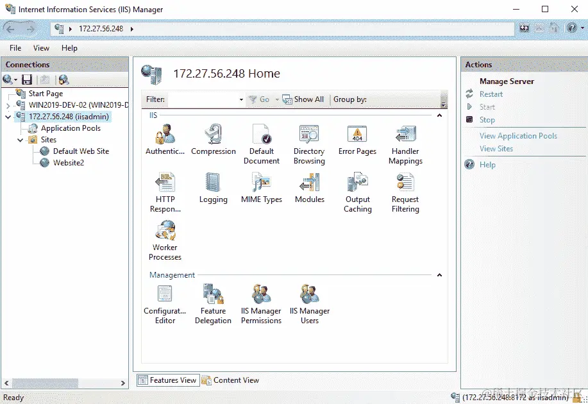
Task: Open the Go button dropdown arrow
Action: tap(277, 100)
